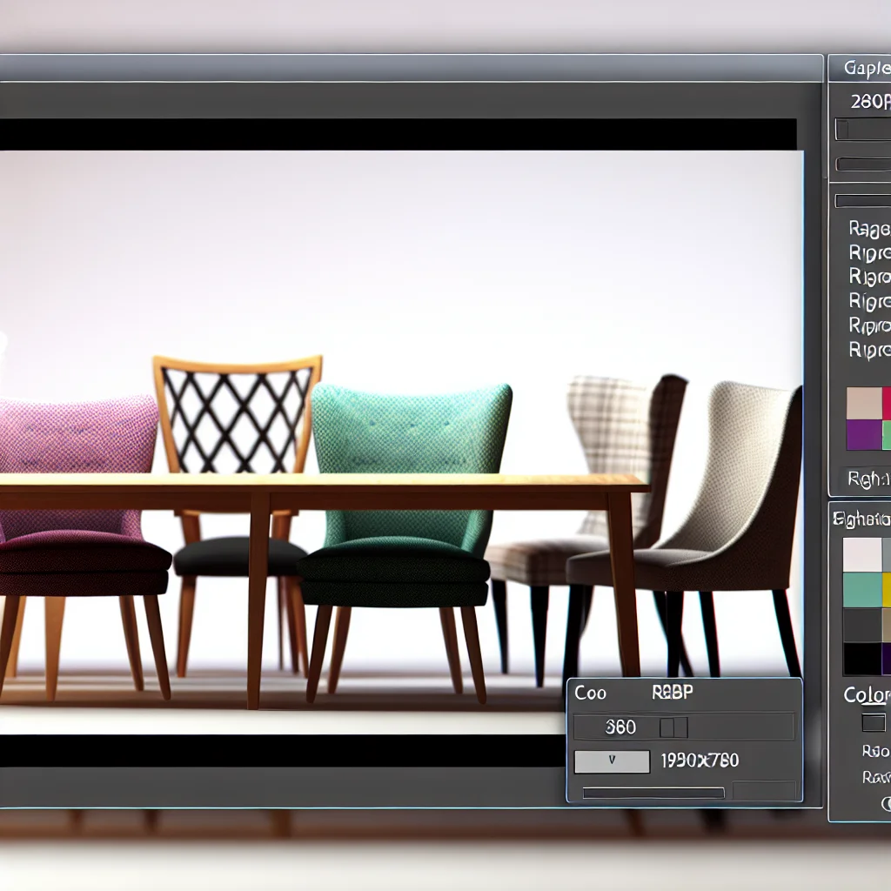
Task: Click the small square handle beside 360
Action: pos(673,727)
